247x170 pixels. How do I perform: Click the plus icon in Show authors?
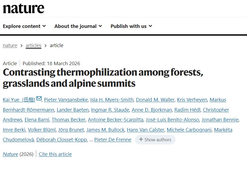(141, 140)
